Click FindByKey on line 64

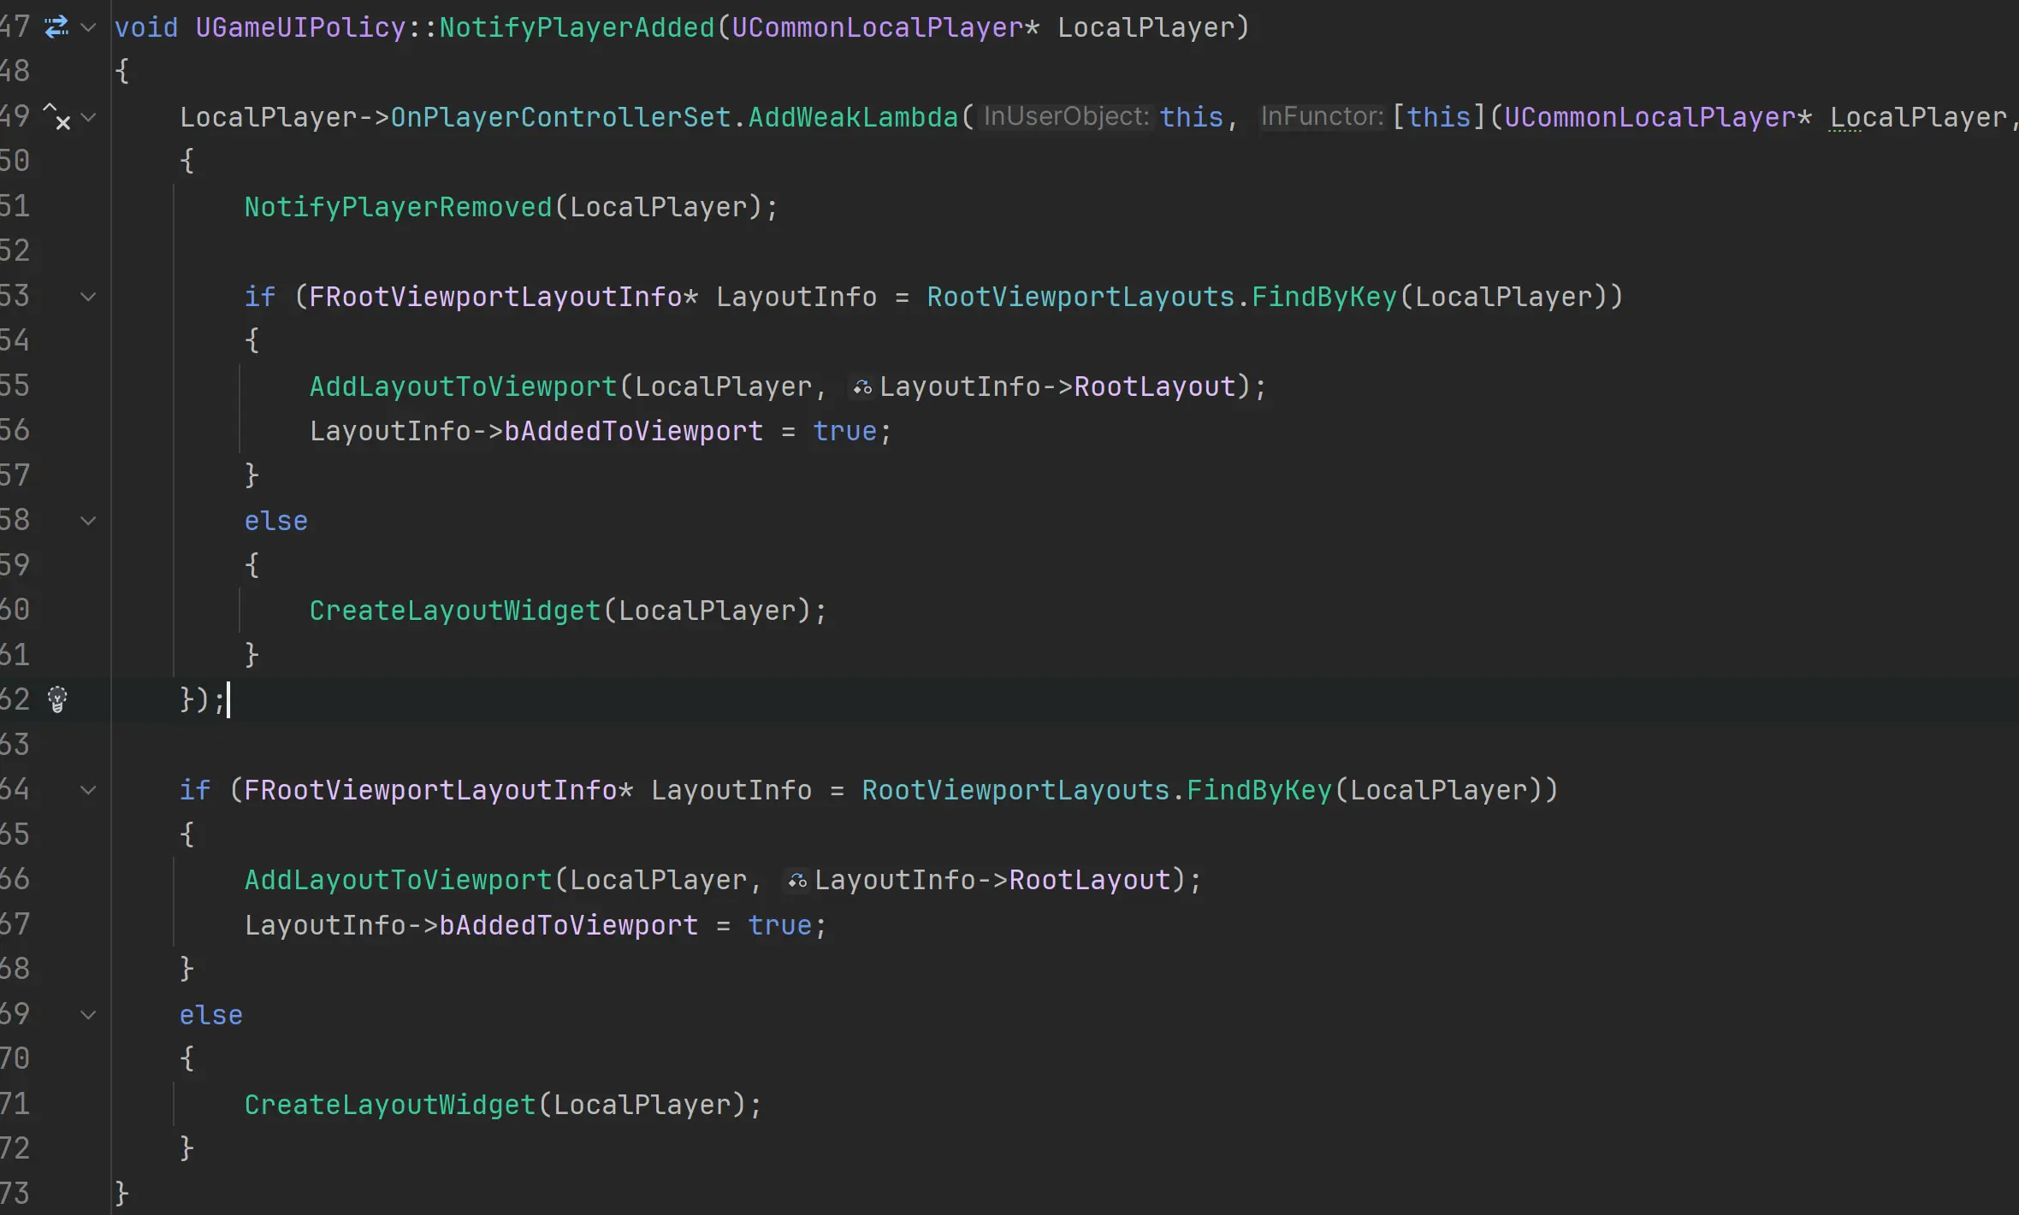(1259, 790)
